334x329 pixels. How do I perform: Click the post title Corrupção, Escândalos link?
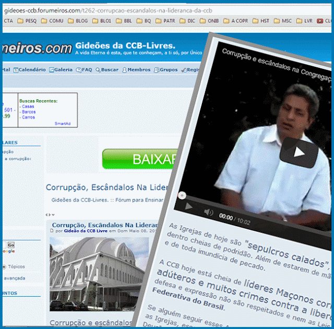pos(105,225)
